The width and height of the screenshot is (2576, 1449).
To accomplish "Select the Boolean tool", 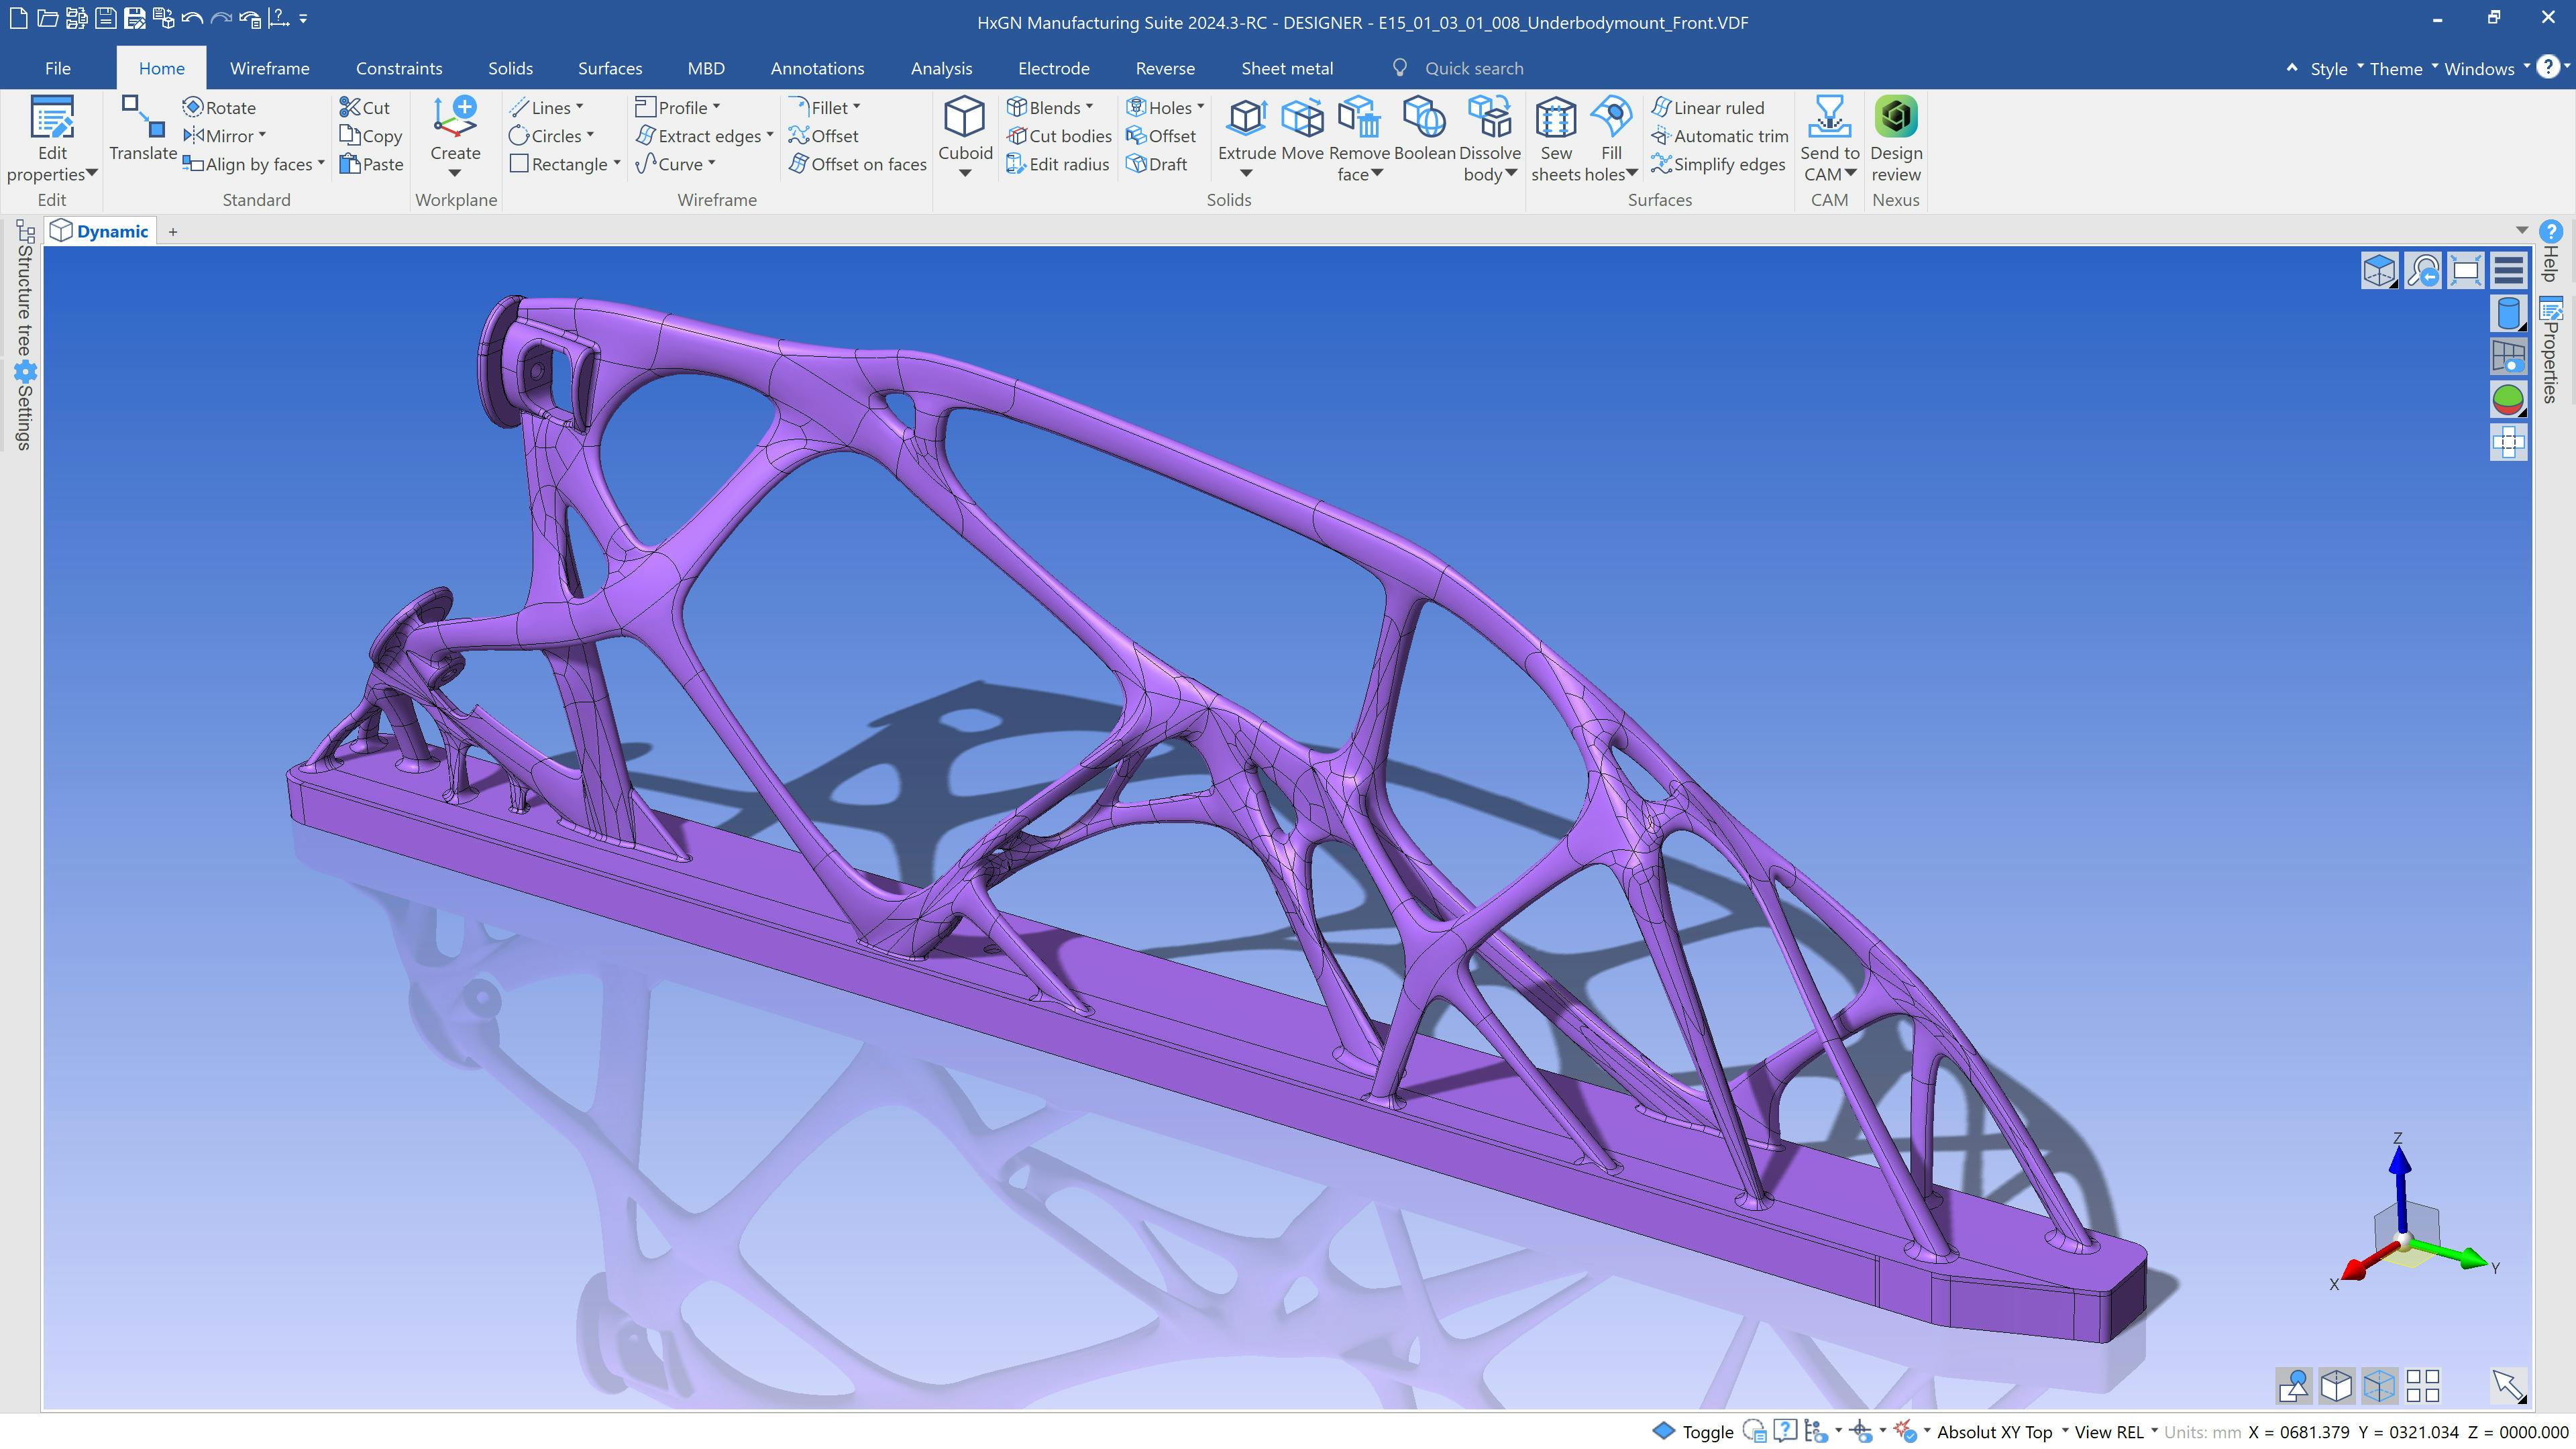I will [1422, 130].
